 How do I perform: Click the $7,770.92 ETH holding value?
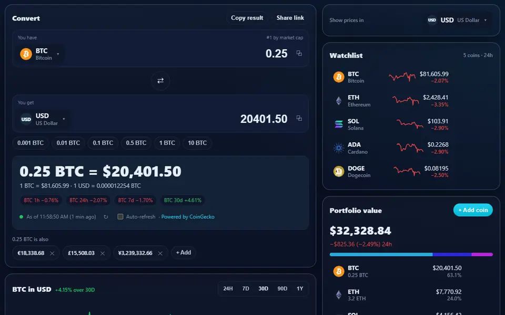[449, 292]
